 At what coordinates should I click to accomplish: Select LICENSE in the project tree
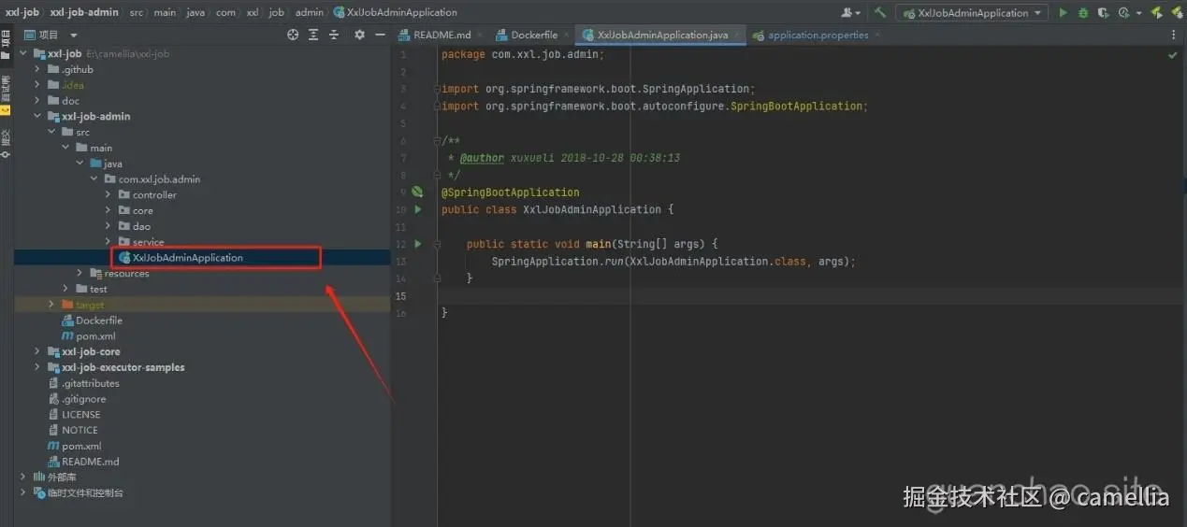coord(80,415)
